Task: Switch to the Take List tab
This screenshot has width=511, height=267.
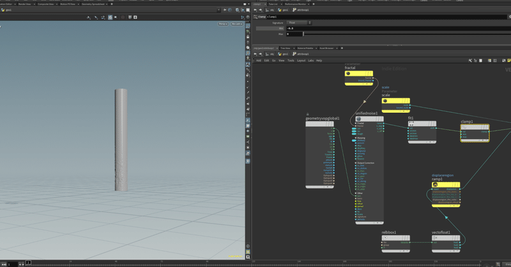Action: [x=273, y=4]
